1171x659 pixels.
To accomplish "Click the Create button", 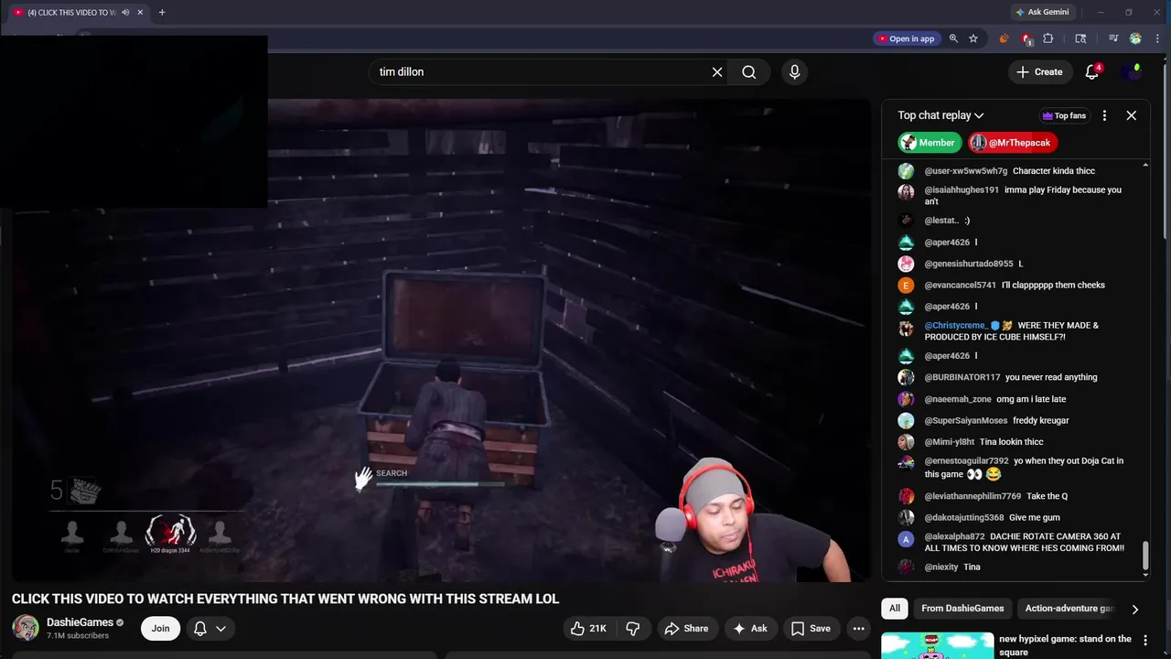I will pos(1039,72).
